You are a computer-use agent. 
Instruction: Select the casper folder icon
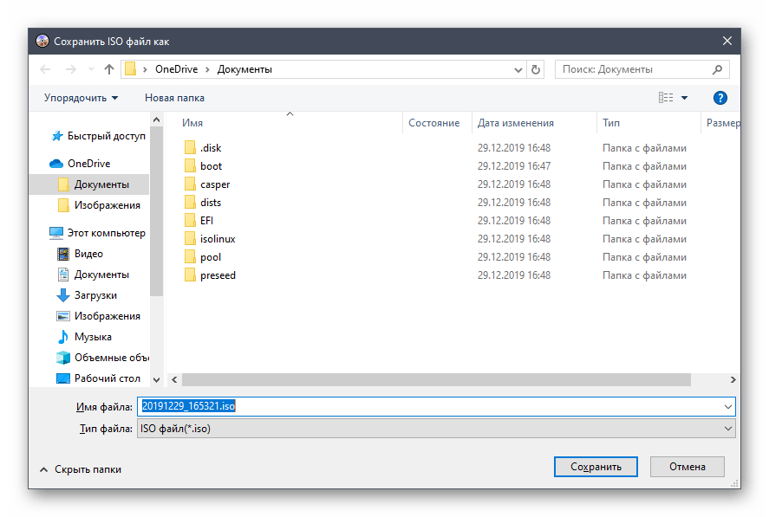(x=191, y=184)
